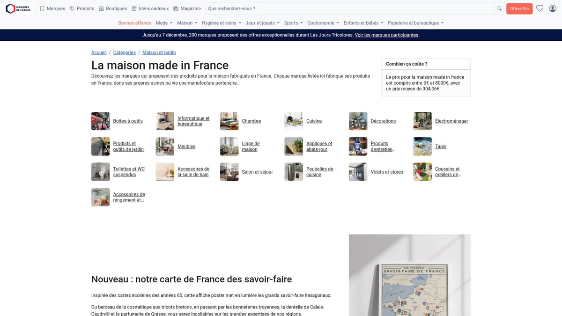Viewport: 562px width, 316px height.
Task: Open the Tapis category link
Action: click(440, 147)
